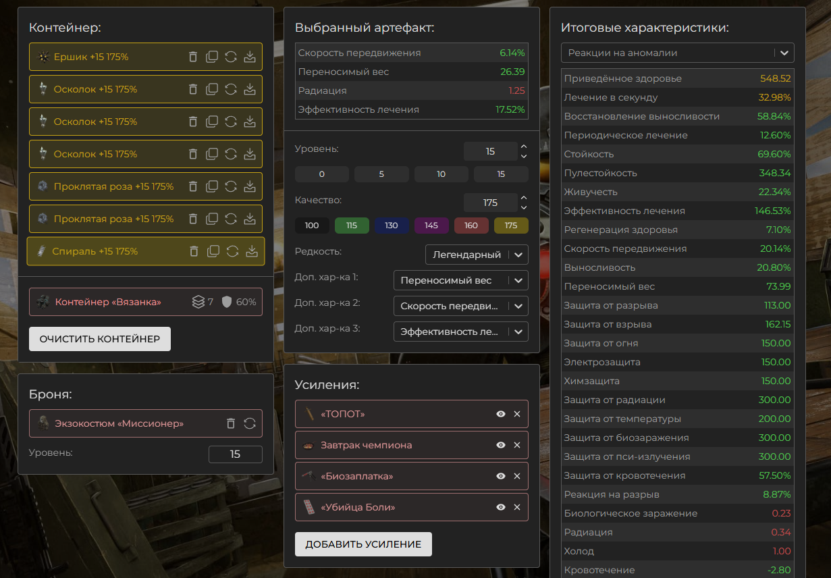
Task: Select the Контейнер «Вязанка» entry
Action: coord(108,302)
